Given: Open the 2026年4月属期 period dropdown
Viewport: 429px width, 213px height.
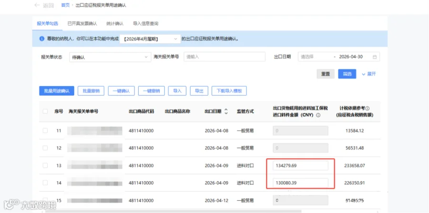Looking at the screenshot, I should click(150, 39).
